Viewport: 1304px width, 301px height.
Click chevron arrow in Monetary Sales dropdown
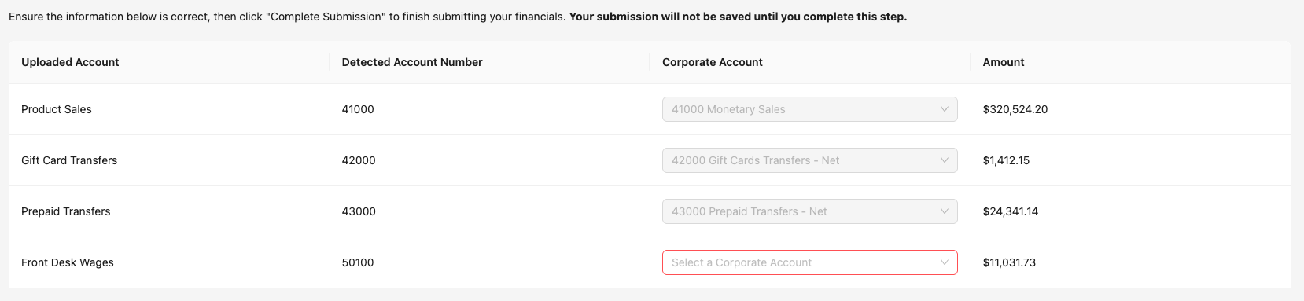(x=944, y=109)
